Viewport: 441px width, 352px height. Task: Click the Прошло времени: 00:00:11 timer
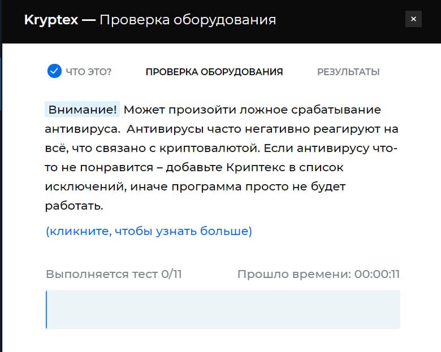[318, 274]
